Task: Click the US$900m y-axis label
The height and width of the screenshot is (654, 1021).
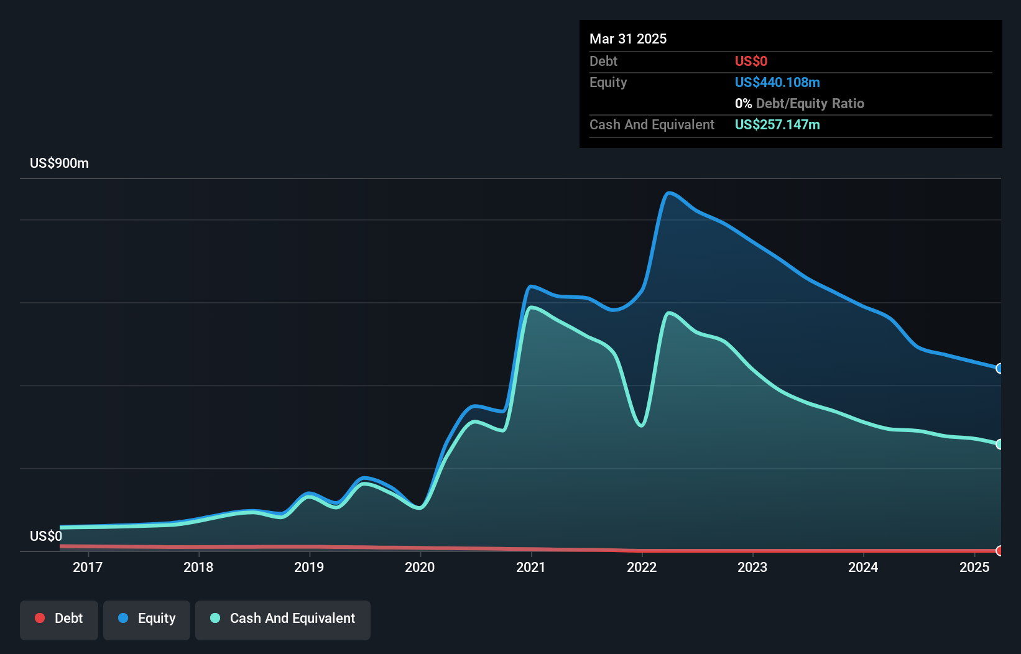Action: pyautogui.click(x=60, y=163)
